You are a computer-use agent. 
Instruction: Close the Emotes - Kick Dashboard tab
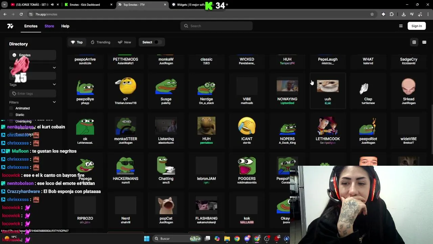point(111,5)
